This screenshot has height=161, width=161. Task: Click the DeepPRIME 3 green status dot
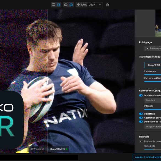pos(67,149)
